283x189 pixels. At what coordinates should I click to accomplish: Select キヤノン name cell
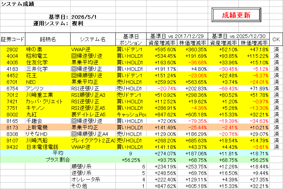35,108
